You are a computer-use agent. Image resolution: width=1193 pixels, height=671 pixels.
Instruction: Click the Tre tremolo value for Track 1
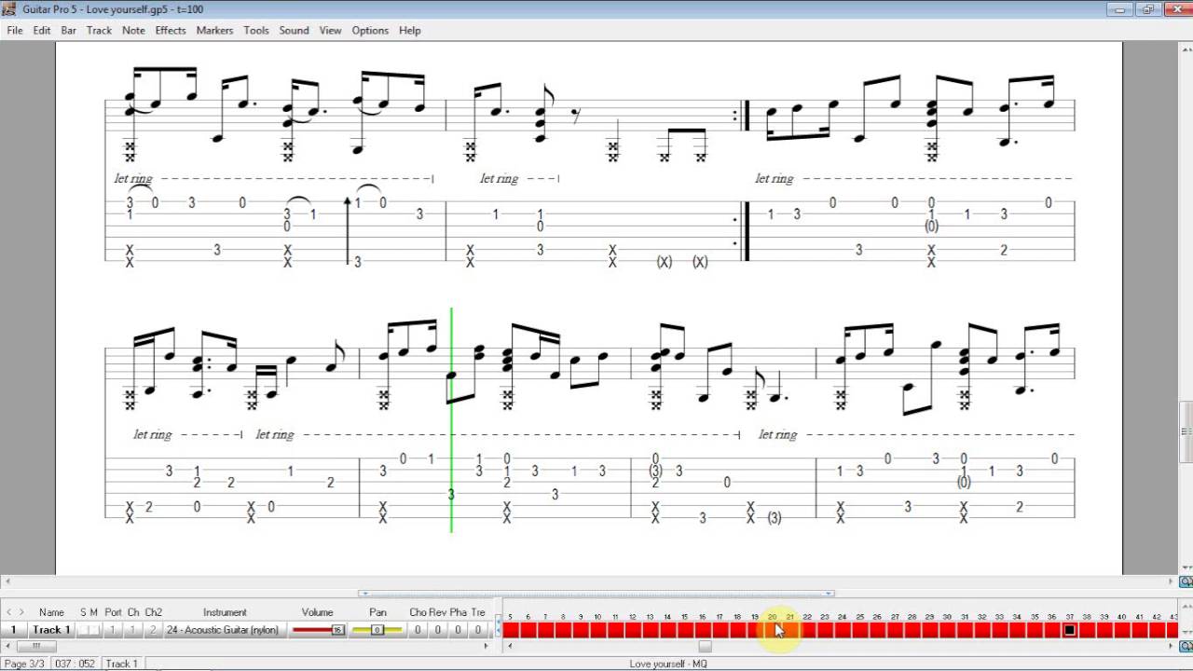tap(477, 630)
